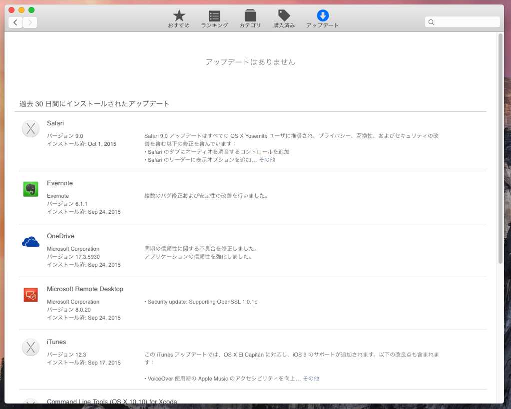Click the Evernote developer name under title
The image size is (511, 409).
58,196
